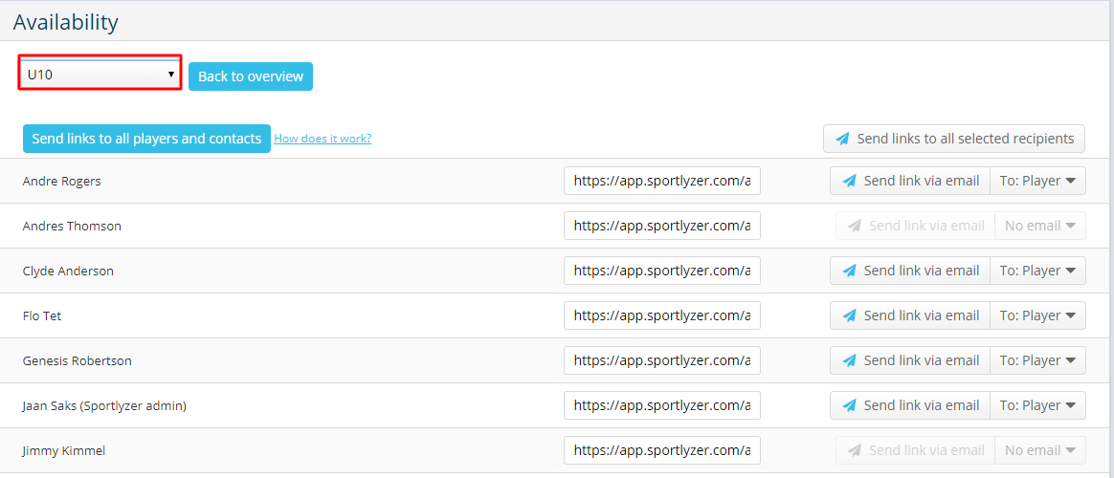Image resolution: width=1114 pixels, height=478 pixels.
Task: Click Back to overview button
Action: tap(251, 76)
